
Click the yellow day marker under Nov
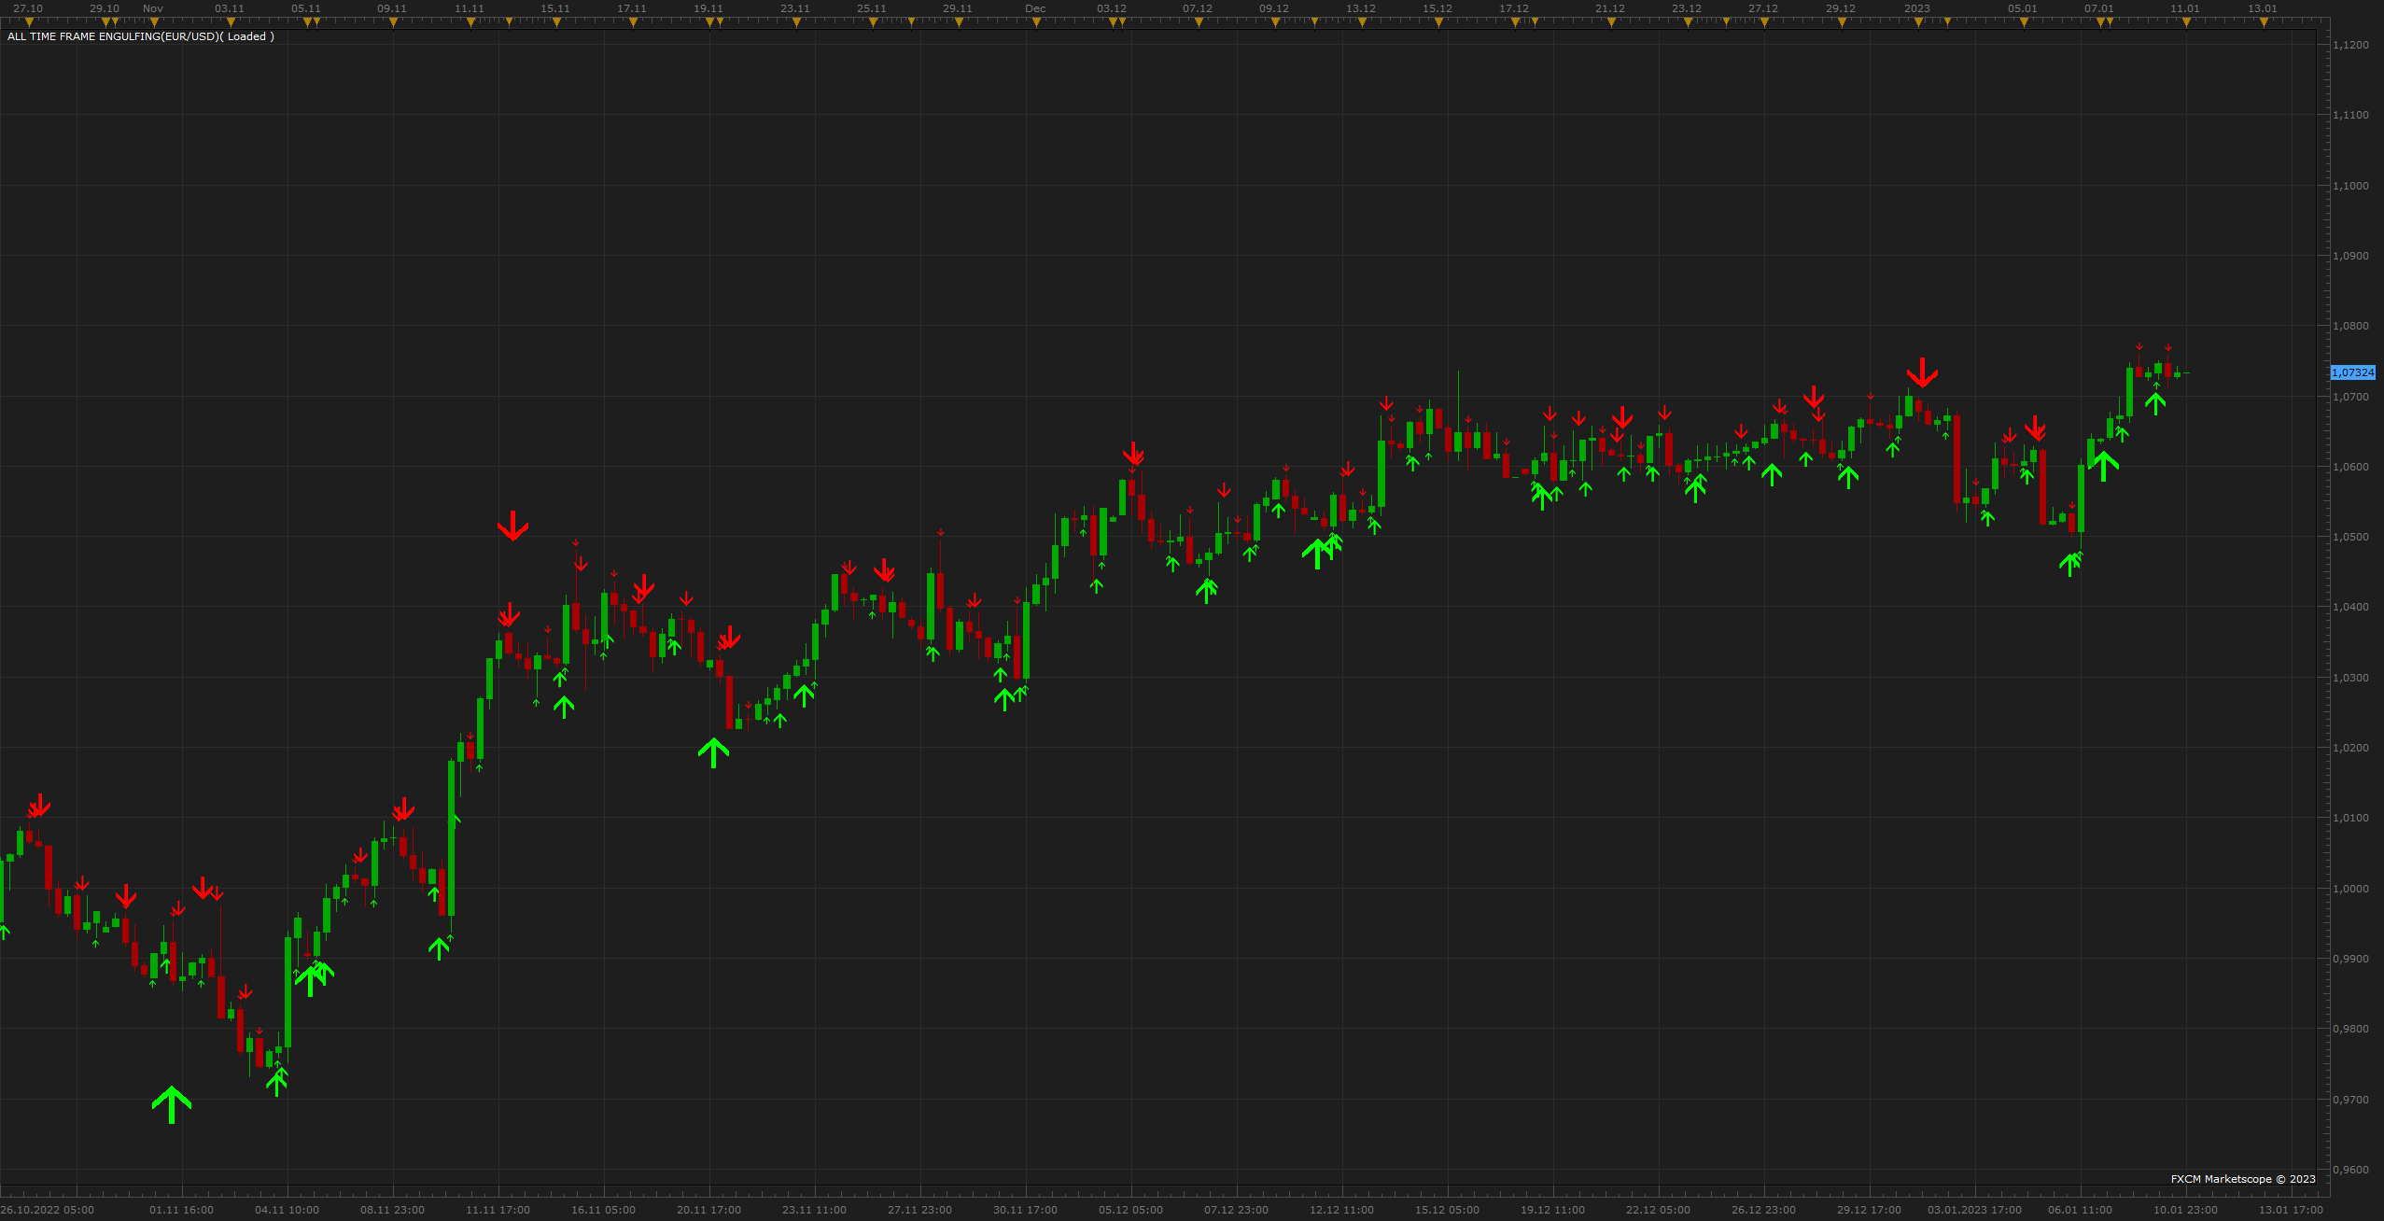tap(154, 22)
